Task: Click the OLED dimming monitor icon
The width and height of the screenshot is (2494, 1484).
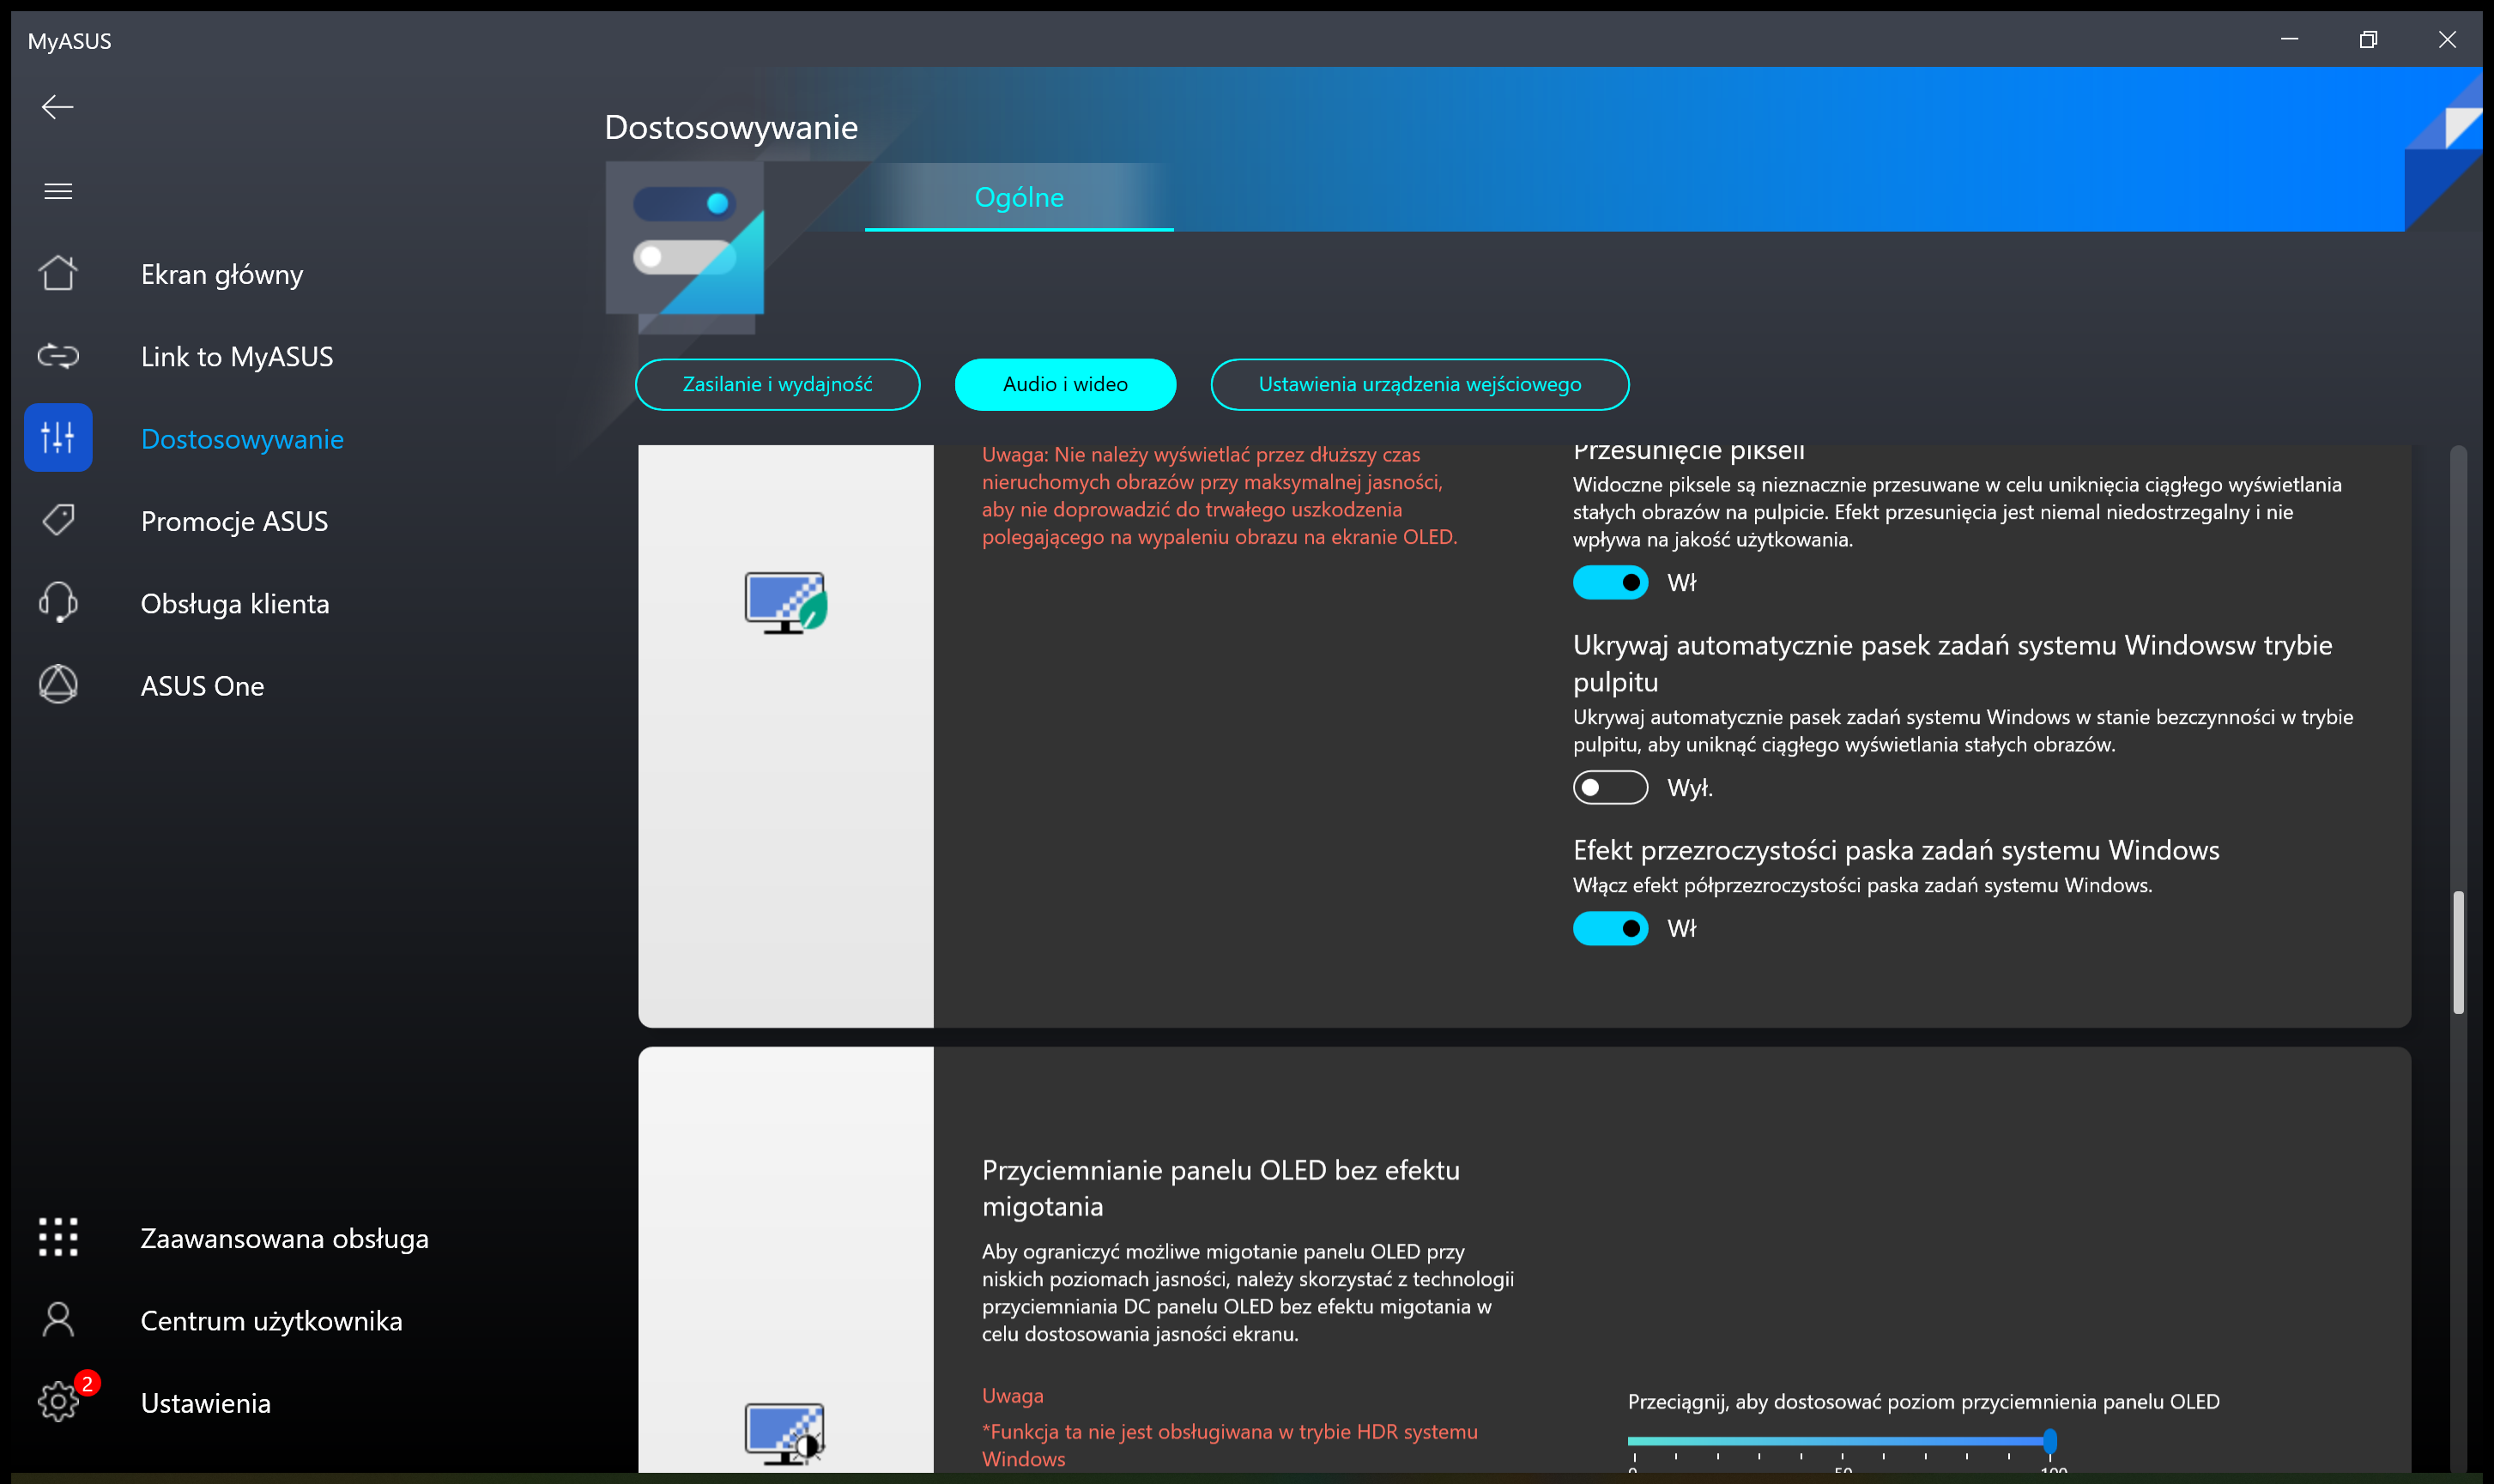Action: [x=785, y=1433]
